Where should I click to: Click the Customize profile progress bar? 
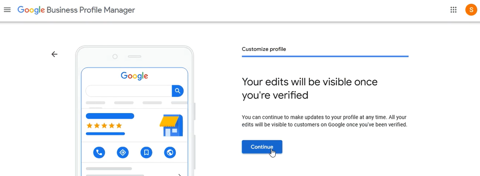click(325, 56)
